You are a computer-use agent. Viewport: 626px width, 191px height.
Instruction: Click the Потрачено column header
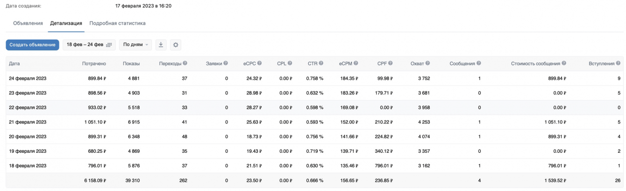[x=94, y=63]
